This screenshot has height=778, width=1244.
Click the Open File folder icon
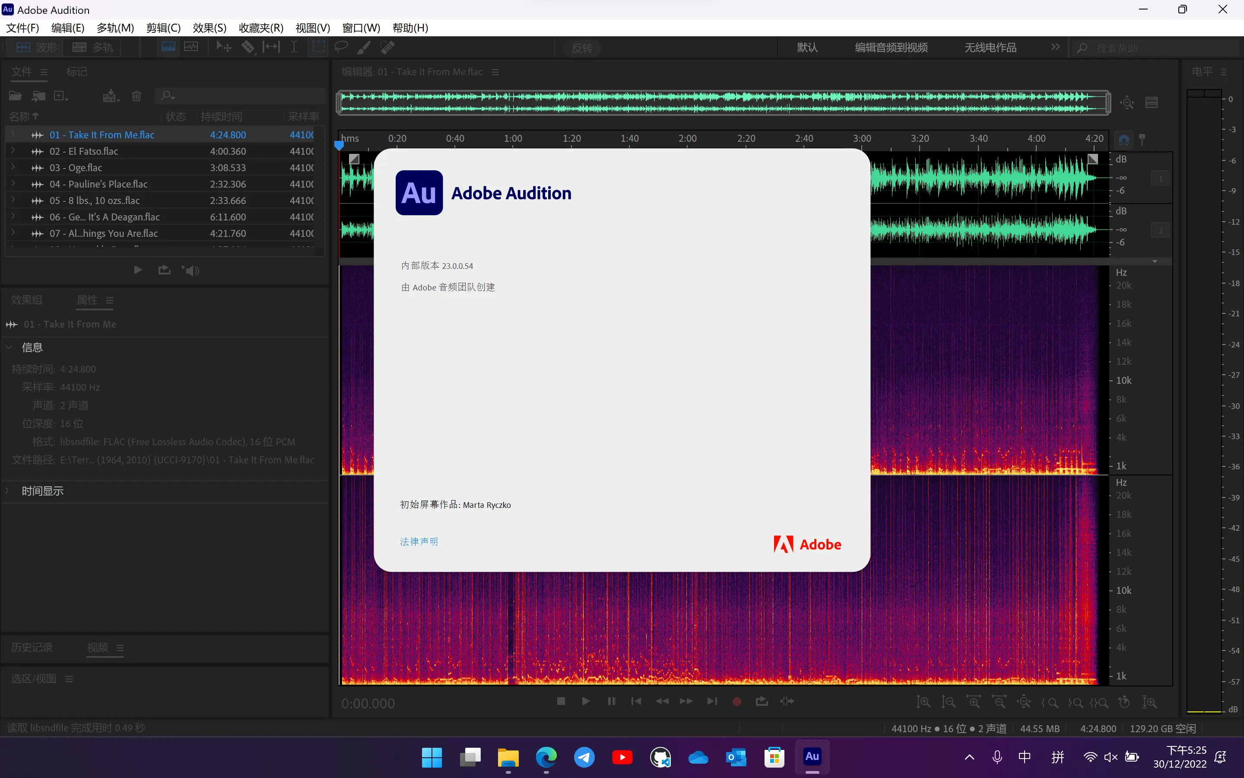click(x=16, y=96)
